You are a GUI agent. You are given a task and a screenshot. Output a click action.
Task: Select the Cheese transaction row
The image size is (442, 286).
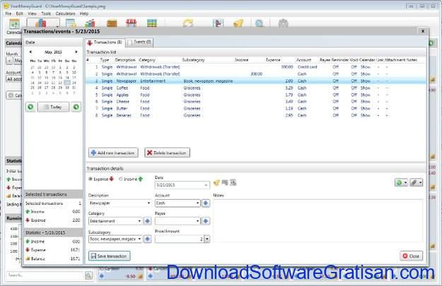tap(255, 102)
